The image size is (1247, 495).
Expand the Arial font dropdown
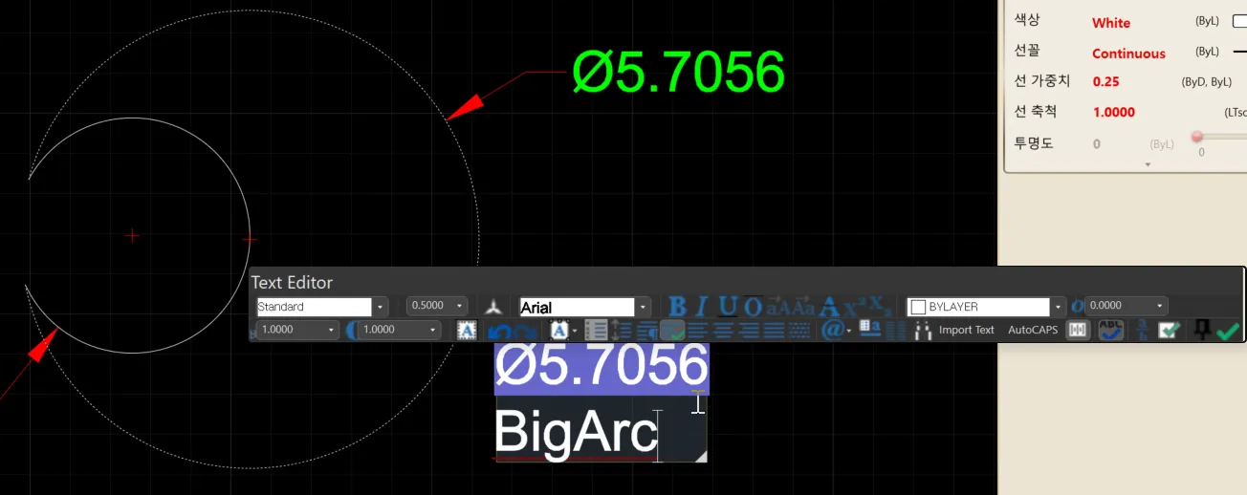(644, 307)
